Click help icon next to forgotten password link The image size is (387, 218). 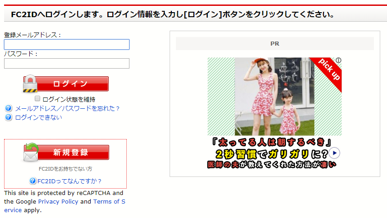(x=9, y=108)
